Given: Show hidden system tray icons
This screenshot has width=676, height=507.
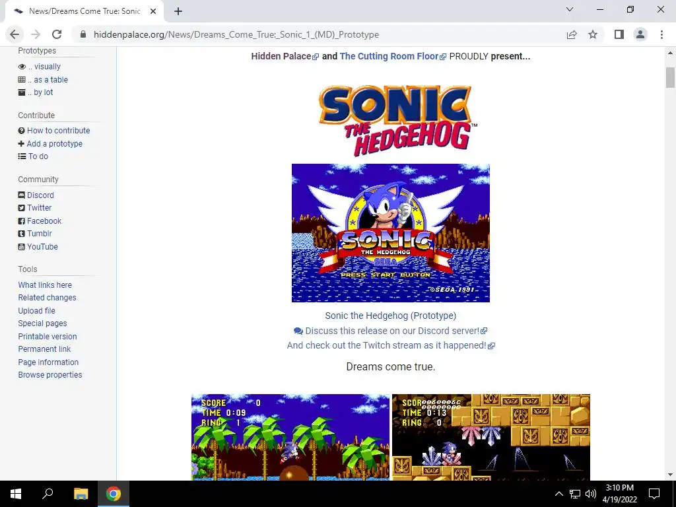Looking at the screenshot, I should (x=558, y=494).
